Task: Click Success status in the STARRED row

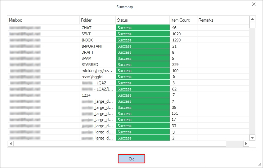Action: pyautogui.click(x=143, y=65)
